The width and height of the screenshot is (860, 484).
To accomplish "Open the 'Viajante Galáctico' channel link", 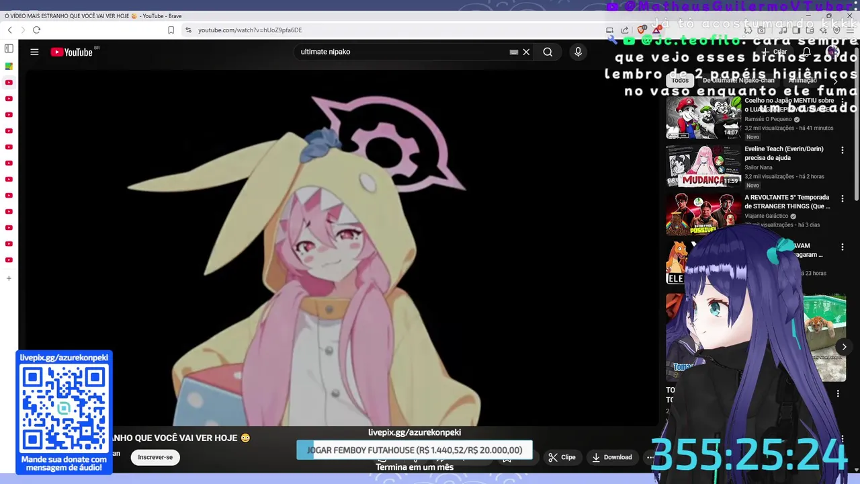I will (767, 216).
